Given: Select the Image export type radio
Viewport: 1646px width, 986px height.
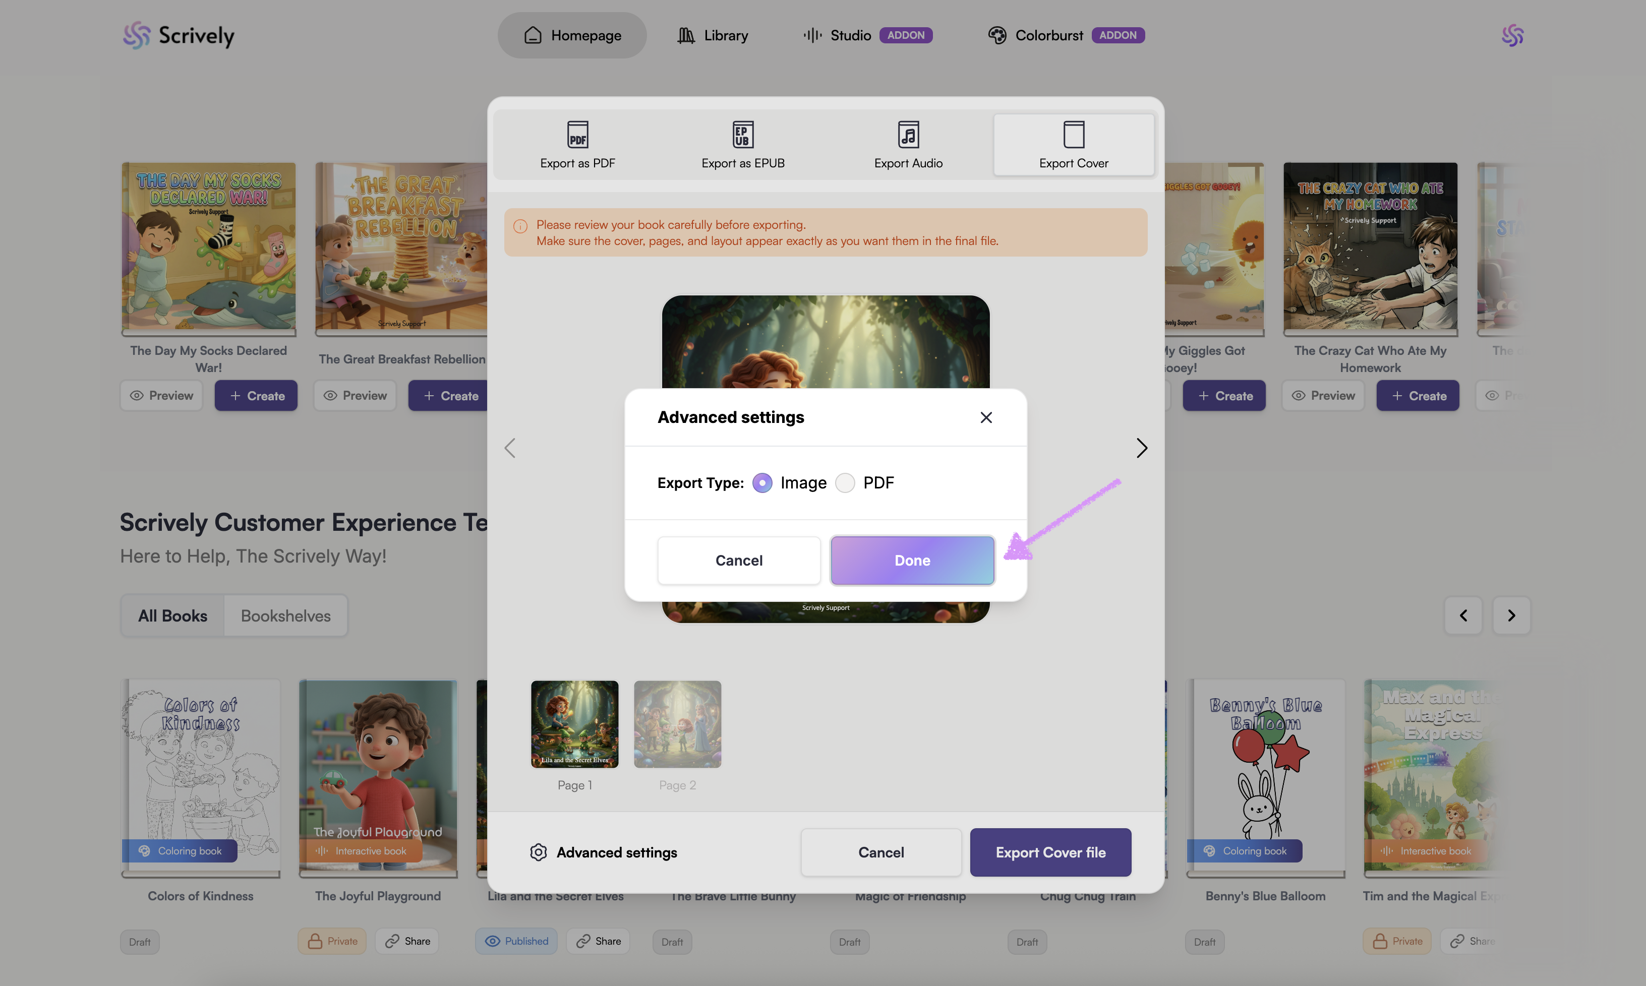Looking at the screenshot, I should click(x=762, y=483).
